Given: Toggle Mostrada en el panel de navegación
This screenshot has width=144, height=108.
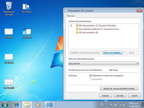Looking at the screenshot, I should pos(90,75).
